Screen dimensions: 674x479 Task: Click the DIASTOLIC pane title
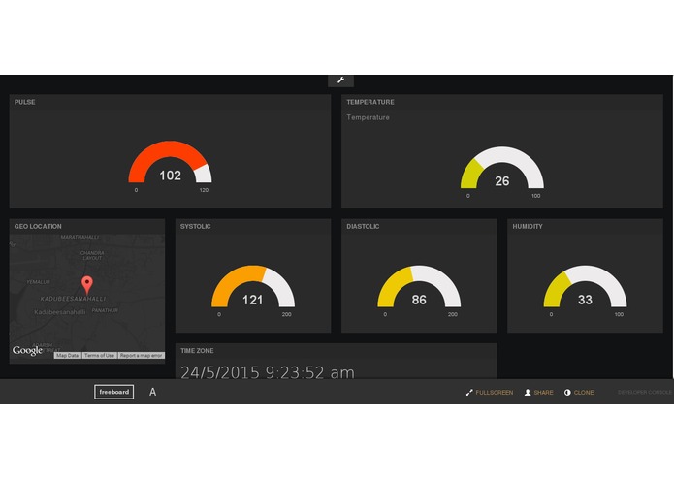tap(363, 226)
